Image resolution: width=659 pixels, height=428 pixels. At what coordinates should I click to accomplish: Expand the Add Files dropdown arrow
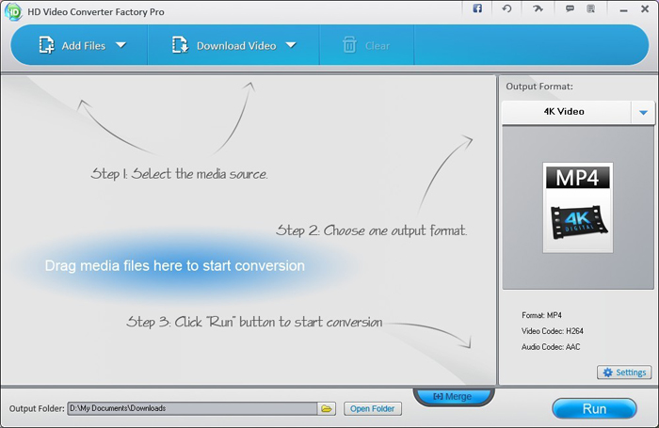coord(121,45)
